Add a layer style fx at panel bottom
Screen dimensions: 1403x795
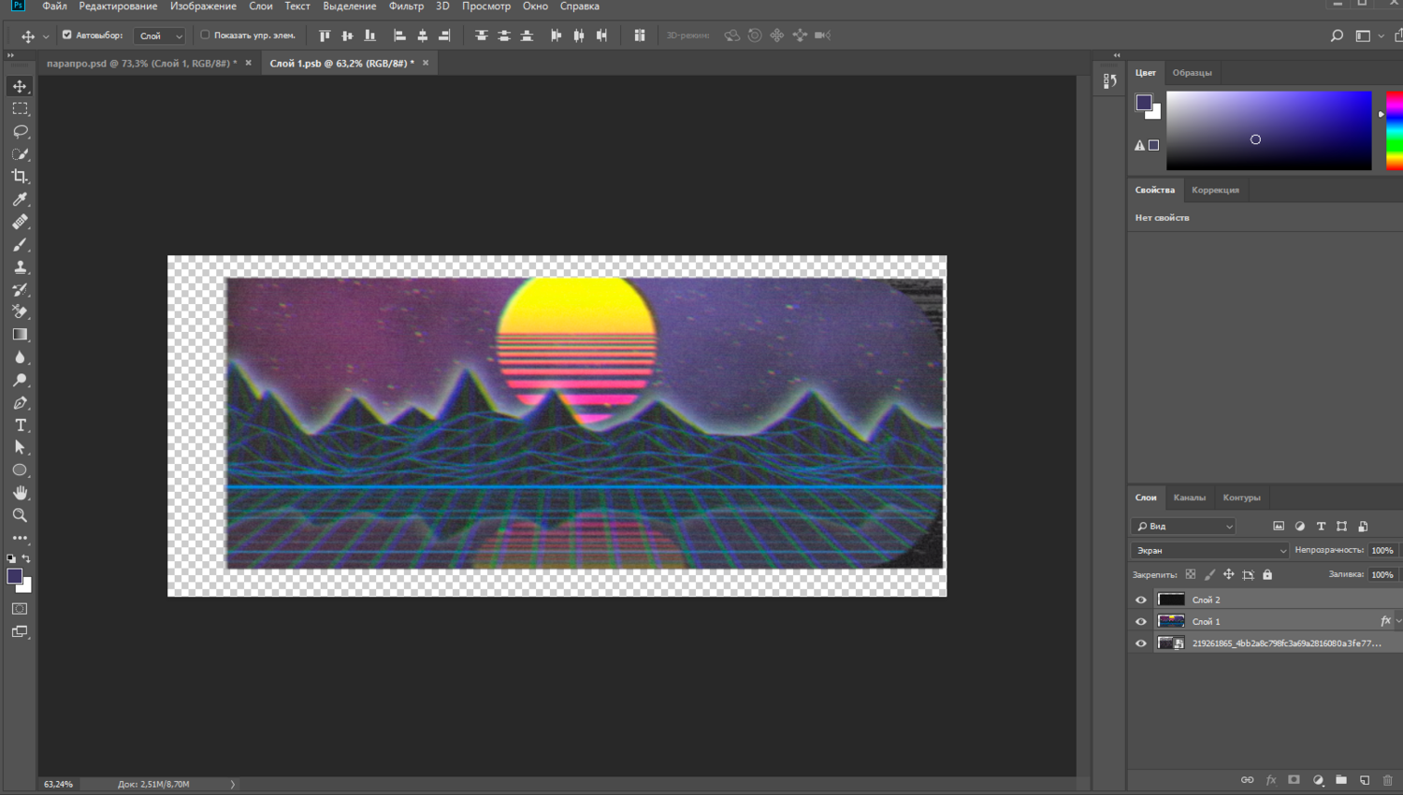pos(1271,780)
